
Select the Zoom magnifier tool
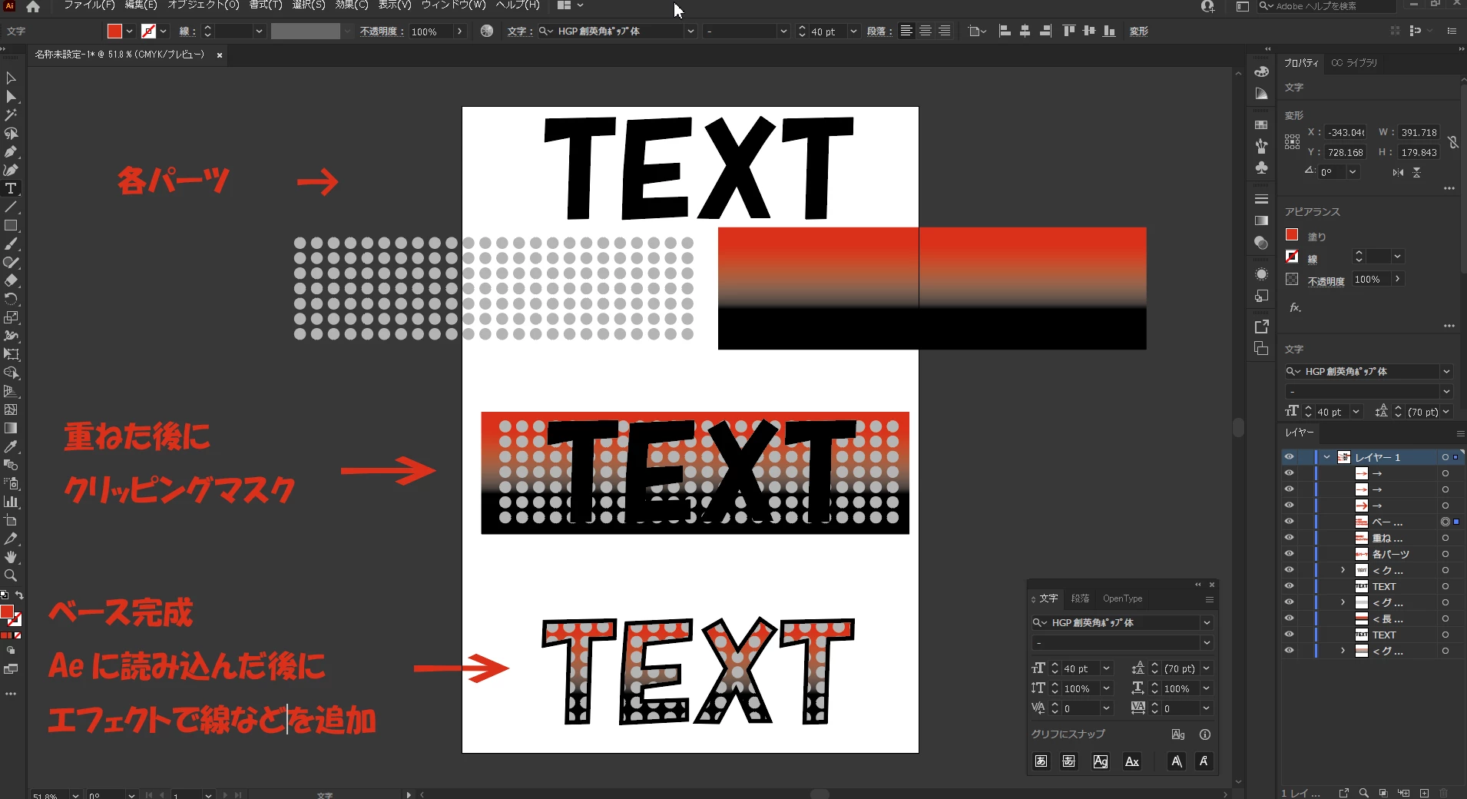[x=11, y=576]
